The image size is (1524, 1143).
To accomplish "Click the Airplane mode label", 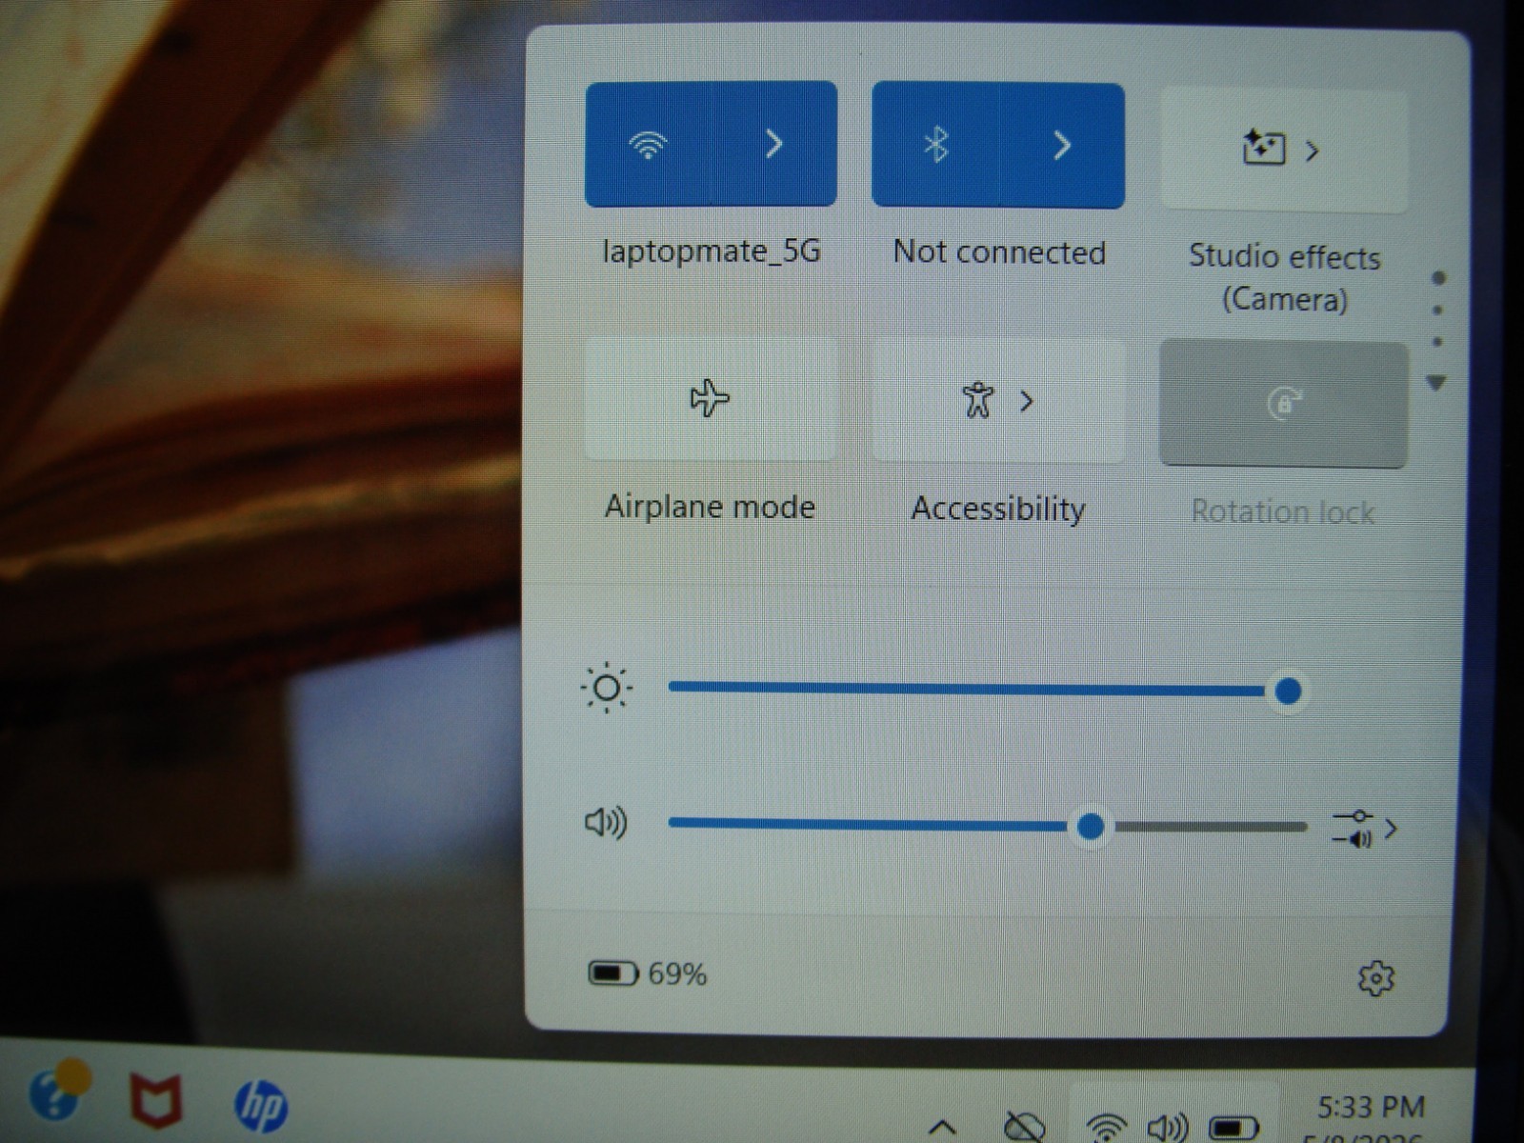I will [x=711, y=506].
